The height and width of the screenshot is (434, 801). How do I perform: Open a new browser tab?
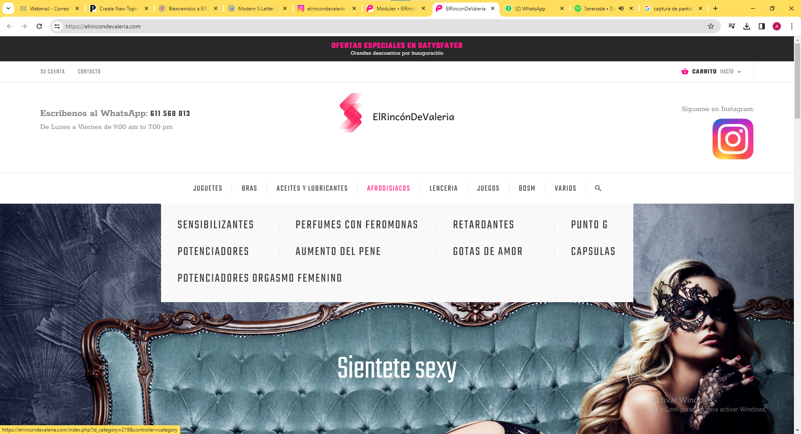pyautogui.click(x=715, y=8)
